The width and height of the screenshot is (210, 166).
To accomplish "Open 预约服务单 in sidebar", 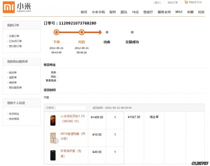I will 15,88.
